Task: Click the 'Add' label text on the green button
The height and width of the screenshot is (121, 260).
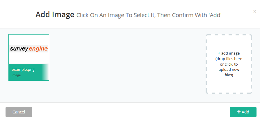Action: [245, 112]
